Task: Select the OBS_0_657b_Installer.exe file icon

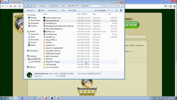Action: (44, 29)
